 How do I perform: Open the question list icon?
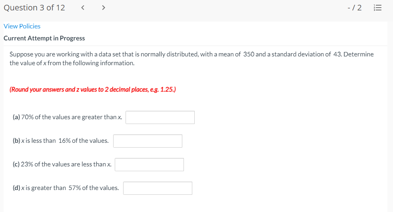click(377, 8)
